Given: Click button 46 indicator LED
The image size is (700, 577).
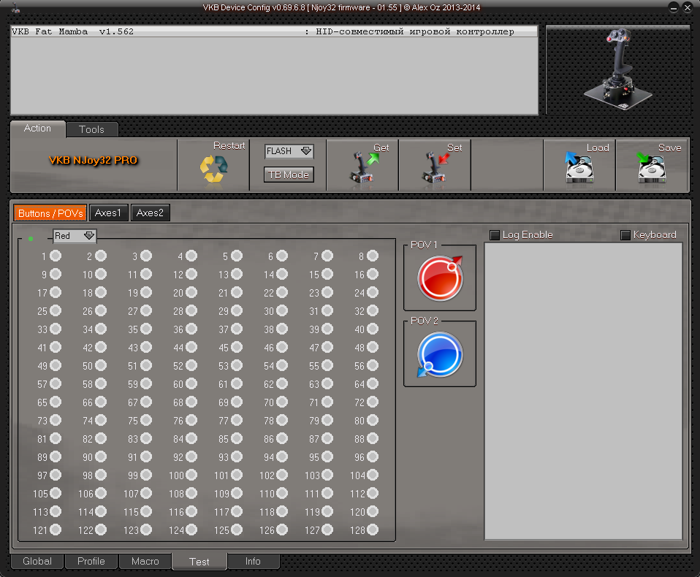Looking at the screenshot, I should tap(282, 347).
